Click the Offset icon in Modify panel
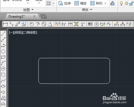Viewport: 134px width, 107px height. [113, 3]
